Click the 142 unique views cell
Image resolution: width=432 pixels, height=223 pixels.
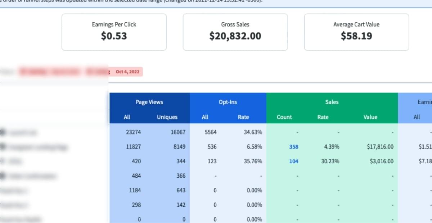point(181,205)
